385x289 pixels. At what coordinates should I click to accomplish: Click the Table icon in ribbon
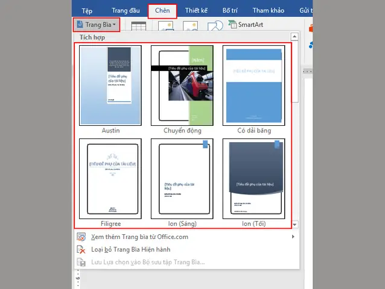point(138,26)
